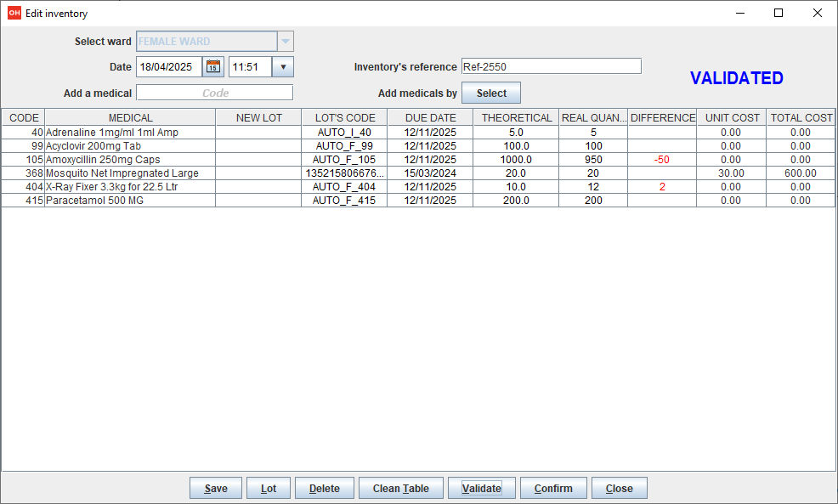
Task: Click the Clean Table button
Action: click(400, 488)
